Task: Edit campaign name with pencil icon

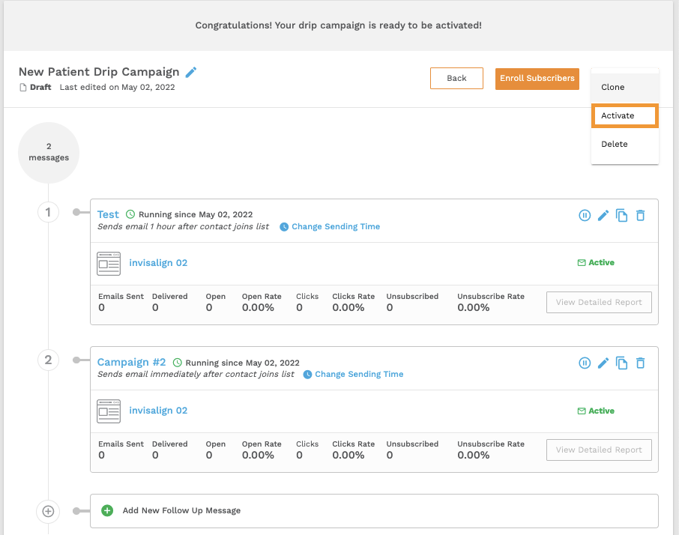Action: pos(191,72)
